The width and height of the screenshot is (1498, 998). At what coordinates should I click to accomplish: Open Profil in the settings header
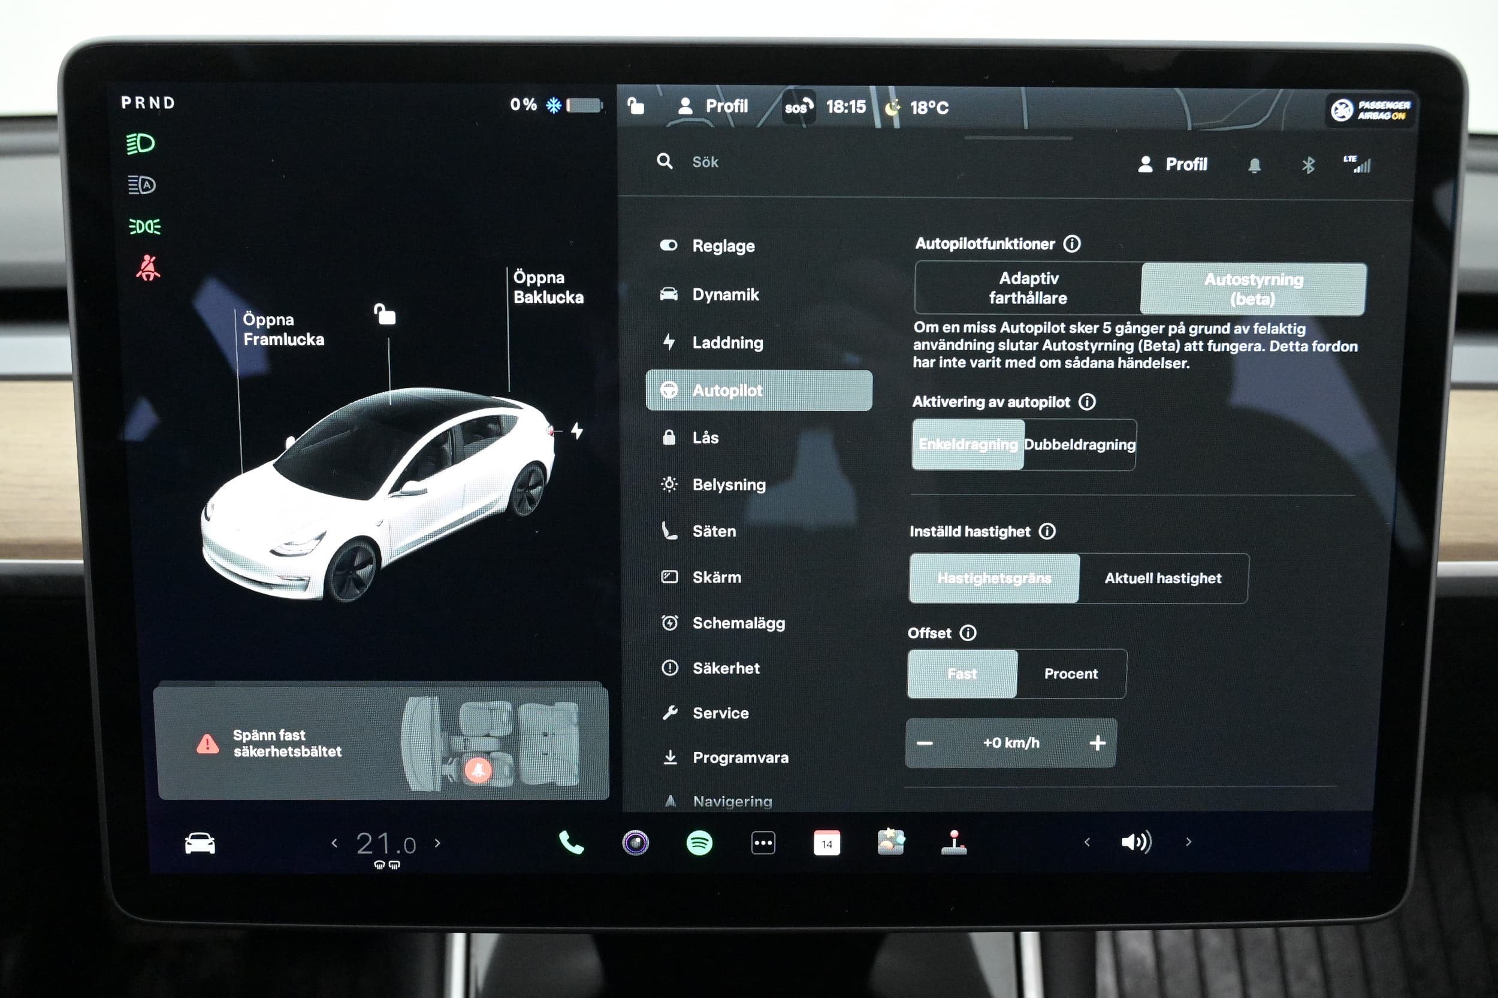[1172, 164]
